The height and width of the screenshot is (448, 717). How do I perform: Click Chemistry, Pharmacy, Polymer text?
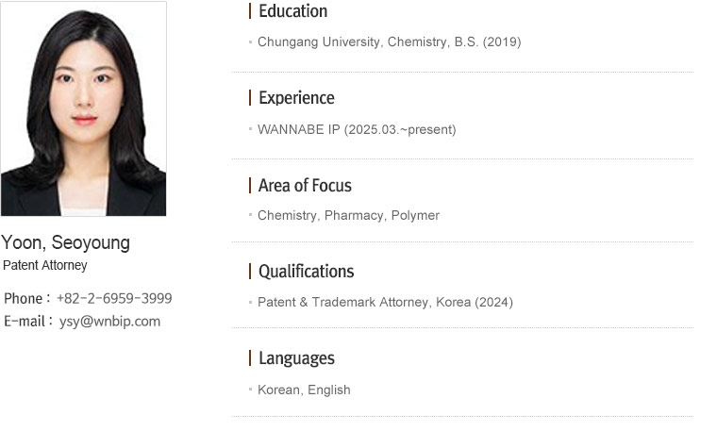(x=348, y=215)
